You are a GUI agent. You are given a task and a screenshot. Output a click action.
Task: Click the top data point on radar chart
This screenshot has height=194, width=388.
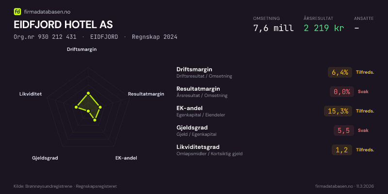click(x=88, y=93)
